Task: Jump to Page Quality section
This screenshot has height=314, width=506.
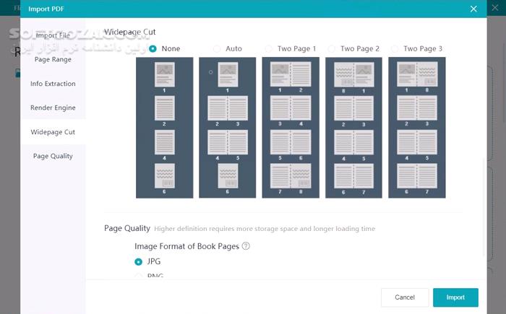Action: click(x=53, y=156)
